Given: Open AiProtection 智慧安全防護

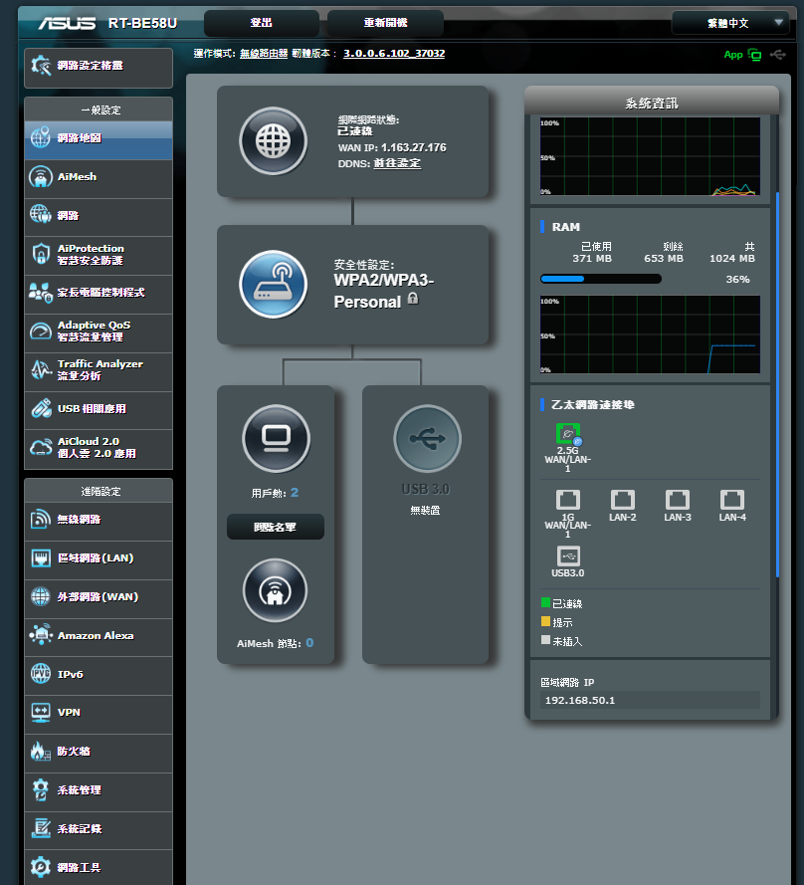Looking at the screenshot, I should click(99, 255).
